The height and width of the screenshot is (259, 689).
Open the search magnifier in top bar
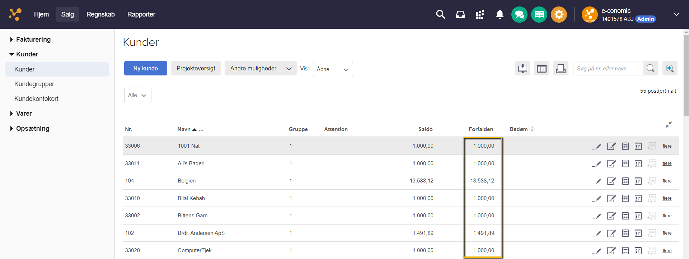point(440,14)
